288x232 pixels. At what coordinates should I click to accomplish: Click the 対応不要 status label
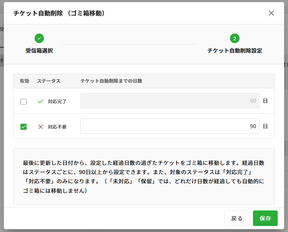pos(57,127)
